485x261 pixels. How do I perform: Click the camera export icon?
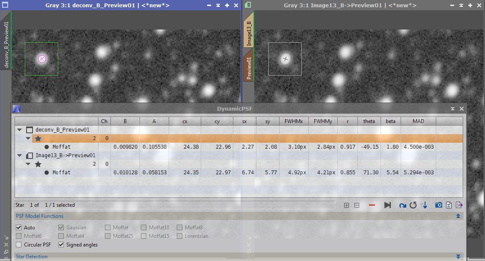click(x=438, y=205)
